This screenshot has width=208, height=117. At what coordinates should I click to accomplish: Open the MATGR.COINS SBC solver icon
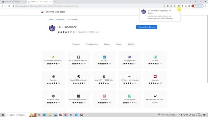pyautogui.click(x=155, y=96)
